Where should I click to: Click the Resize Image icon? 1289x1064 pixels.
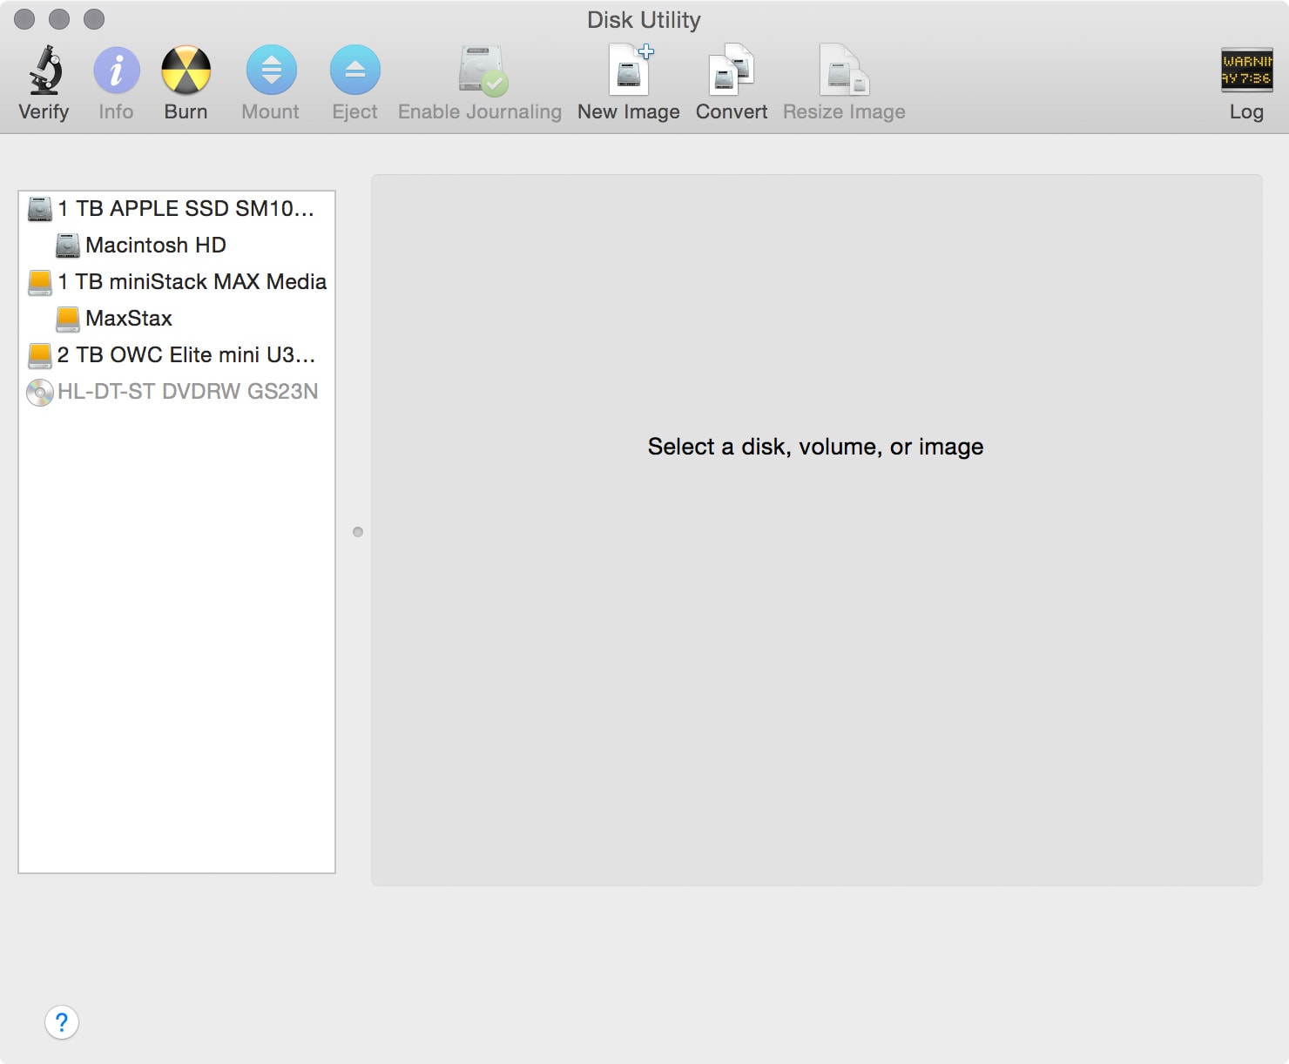843,71
